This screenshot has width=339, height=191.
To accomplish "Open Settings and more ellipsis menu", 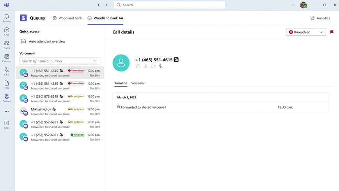I will pyautogui.click(x=294, y=5).
